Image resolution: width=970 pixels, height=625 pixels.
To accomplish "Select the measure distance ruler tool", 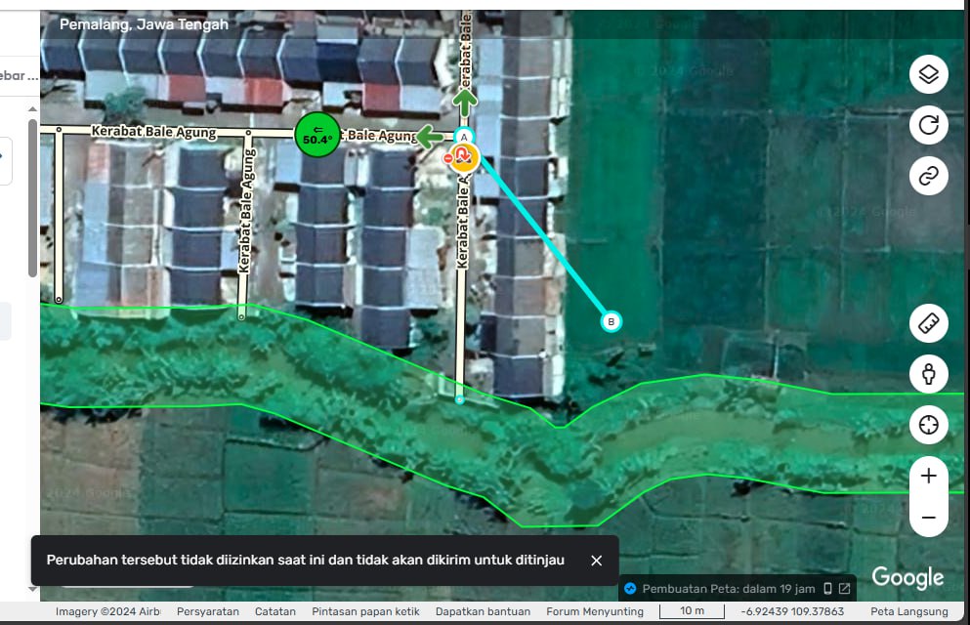I will tap(928, 323).
